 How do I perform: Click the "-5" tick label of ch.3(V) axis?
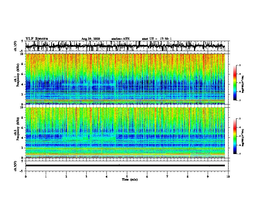[22, 171]
